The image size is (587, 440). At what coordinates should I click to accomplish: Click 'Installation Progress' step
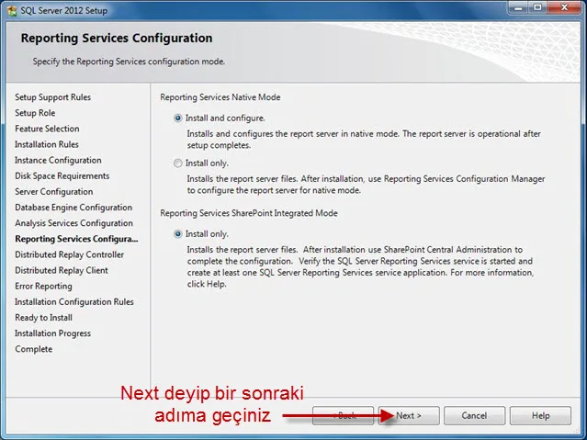tap(52, 333)
